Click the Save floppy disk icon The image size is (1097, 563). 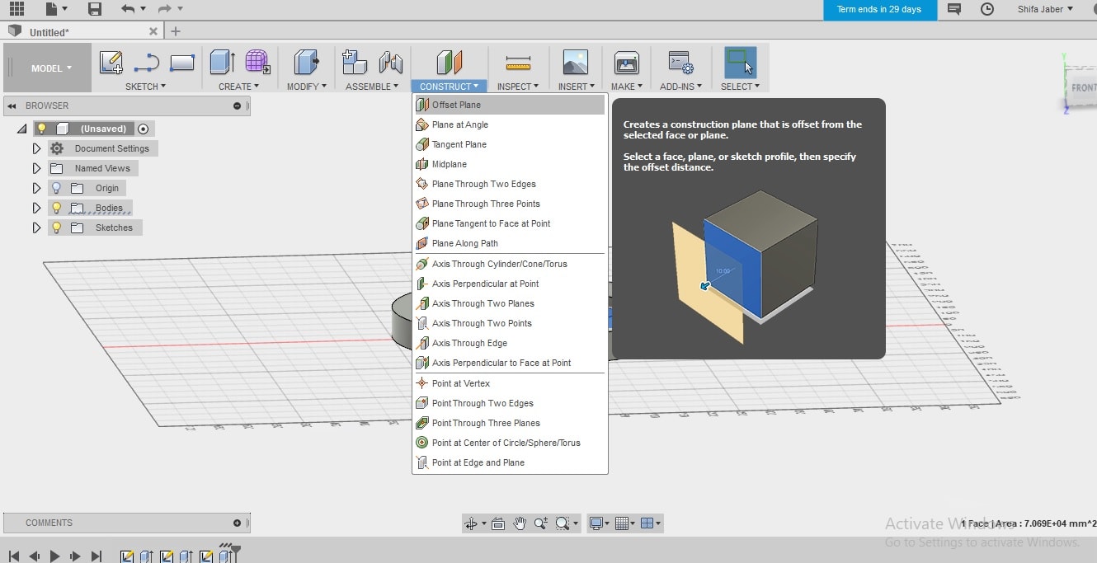tap(95, 9)
